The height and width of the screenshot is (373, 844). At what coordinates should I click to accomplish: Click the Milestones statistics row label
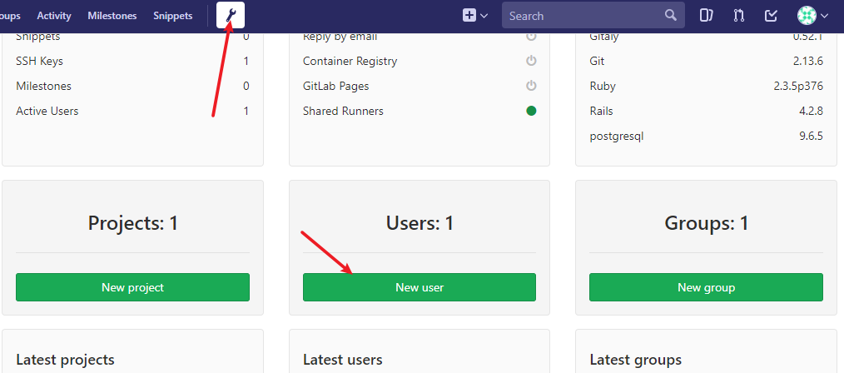(x=43, y=86)
